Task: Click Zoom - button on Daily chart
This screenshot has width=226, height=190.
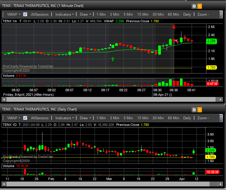Action: [203, 118]
